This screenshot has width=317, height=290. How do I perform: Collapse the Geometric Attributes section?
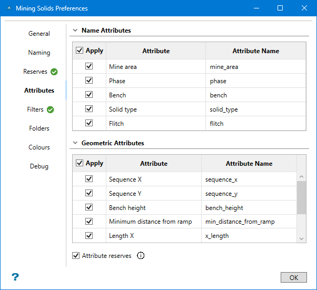click(75, 143)
